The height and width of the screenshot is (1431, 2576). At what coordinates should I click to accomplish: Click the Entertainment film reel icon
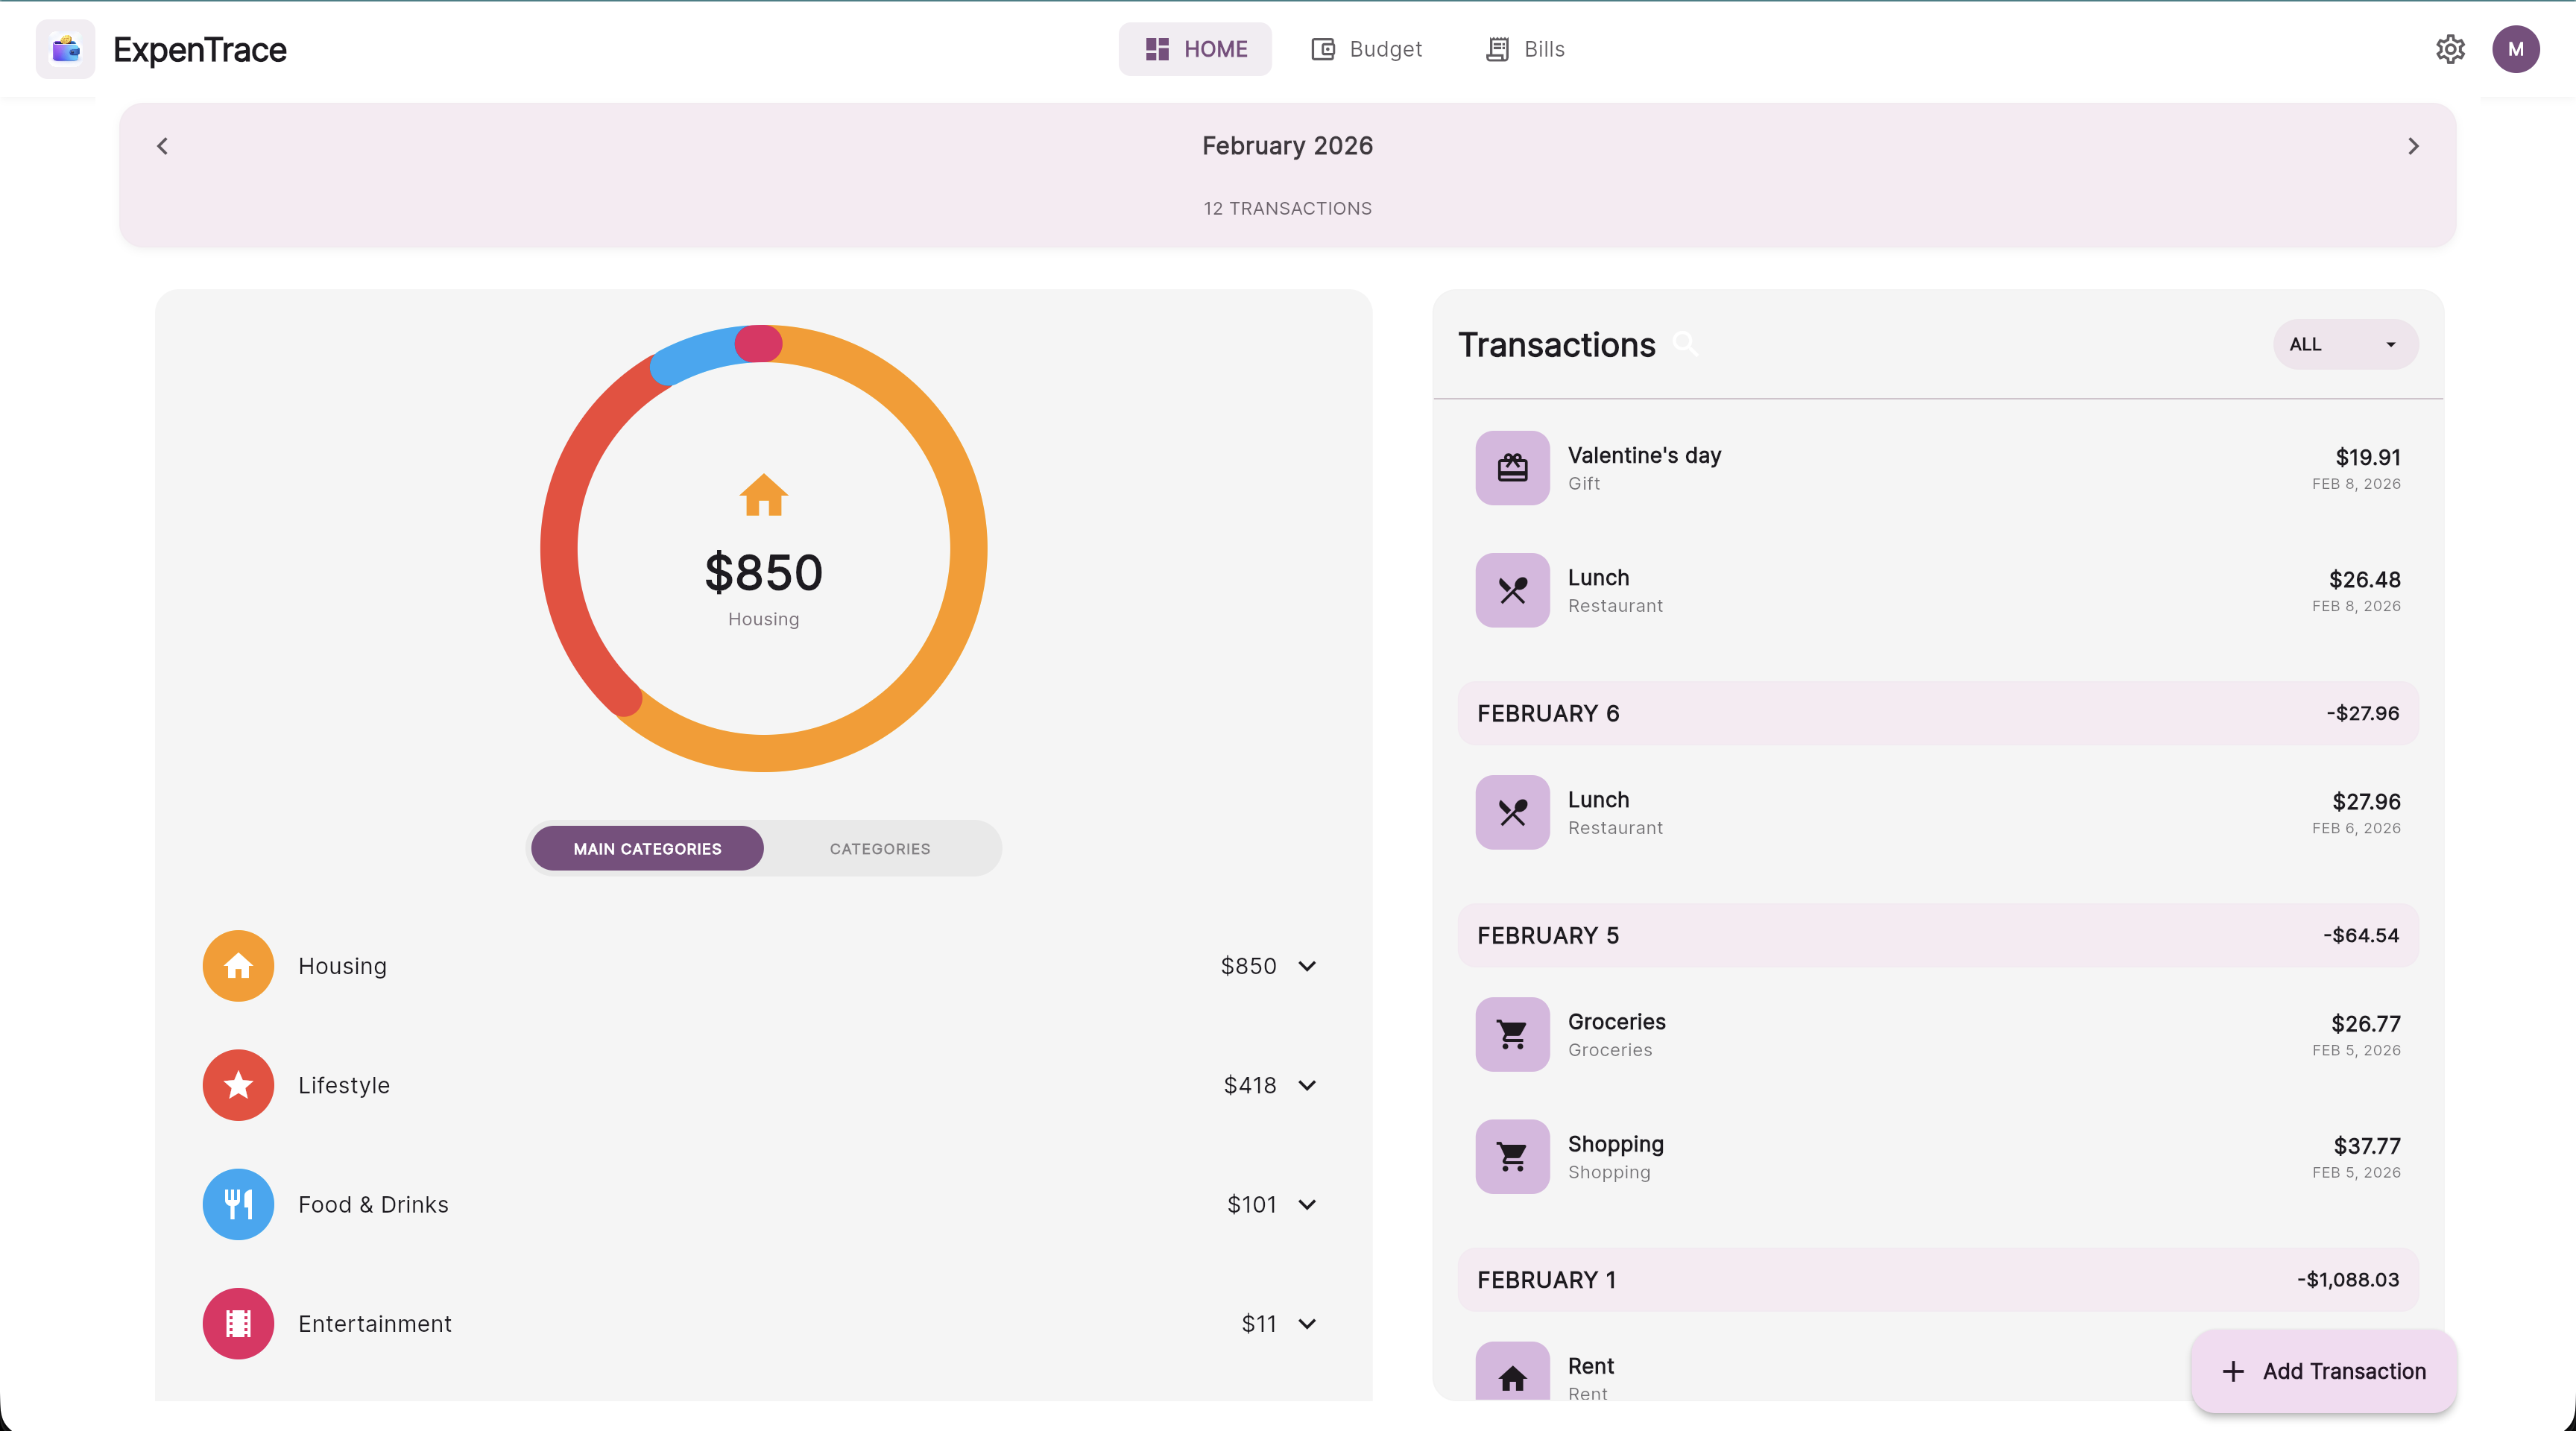tap(238, 1323)
